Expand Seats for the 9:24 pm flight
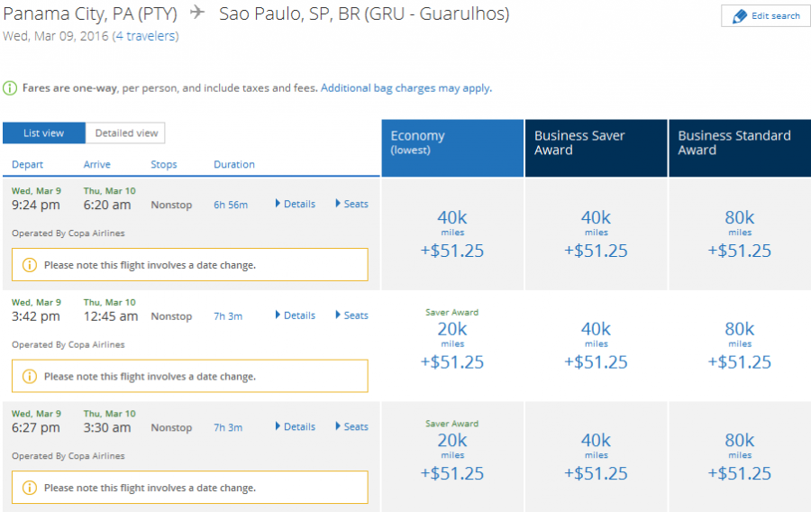 [x=351, y=205]
